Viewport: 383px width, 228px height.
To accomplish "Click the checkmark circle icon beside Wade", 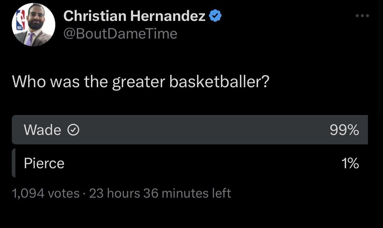I will [x=73, y=130].
